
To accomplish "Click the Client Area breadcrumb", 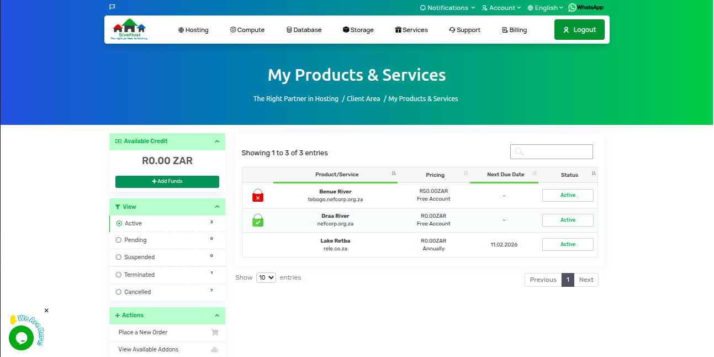I will pos(363,98).
